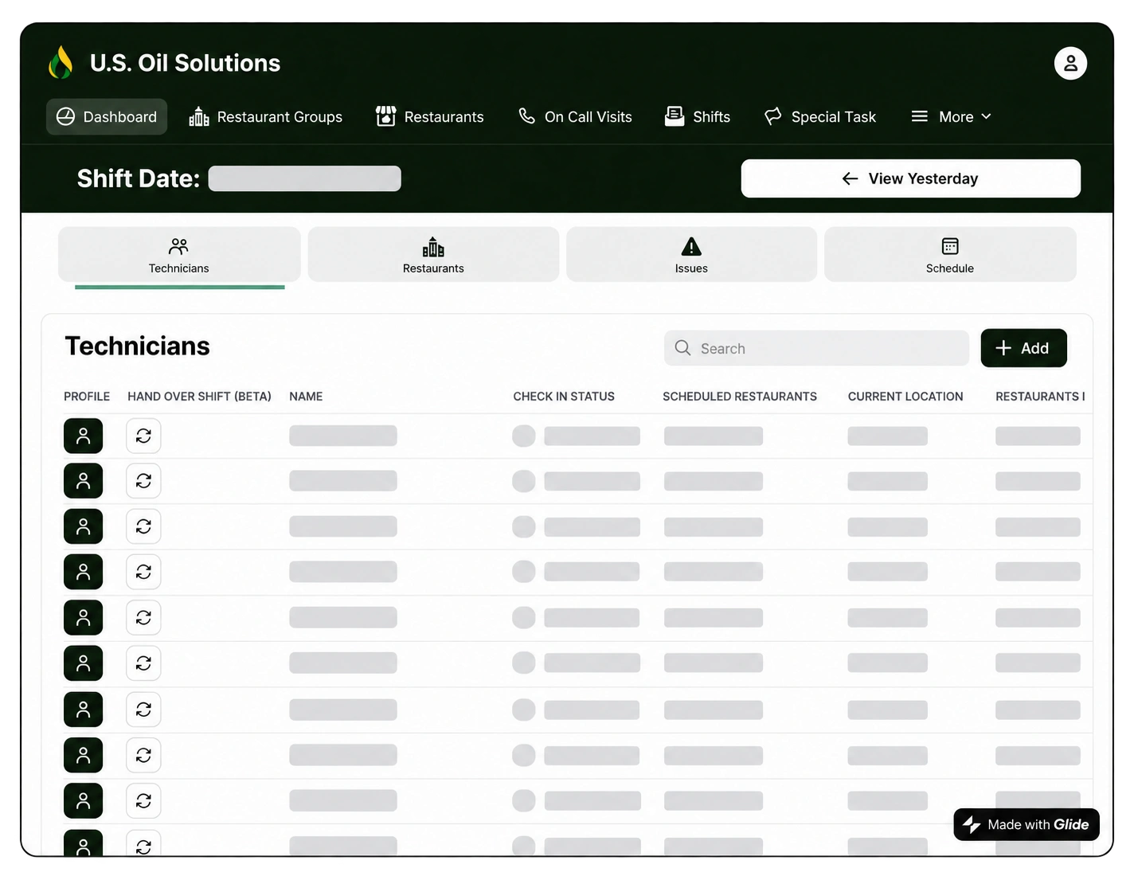Click hand over shift icon in fourth row
This screenshot has height=880, width=1134.
(143, 572)
